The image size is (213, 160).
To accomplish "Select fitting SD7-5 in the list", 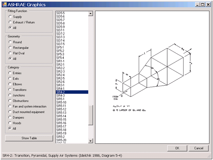I will pyautogui.click(x=72, y=44).
